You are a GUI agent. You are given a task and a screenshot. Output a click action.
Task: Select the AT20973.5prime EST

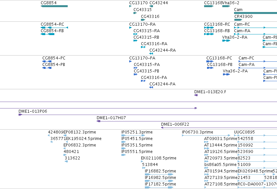pos(206,161)
